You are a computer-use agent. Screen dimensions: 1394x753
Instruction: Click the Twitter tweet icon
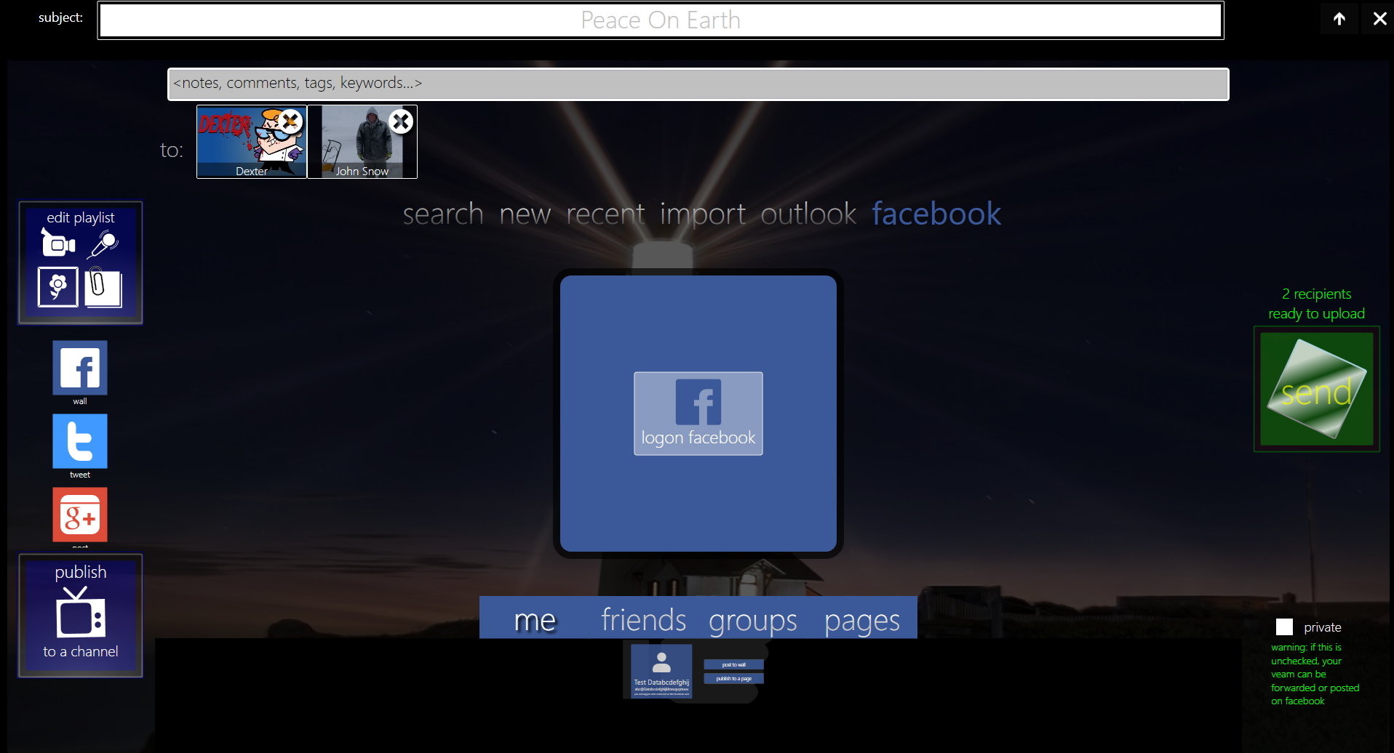click(80, 441)
